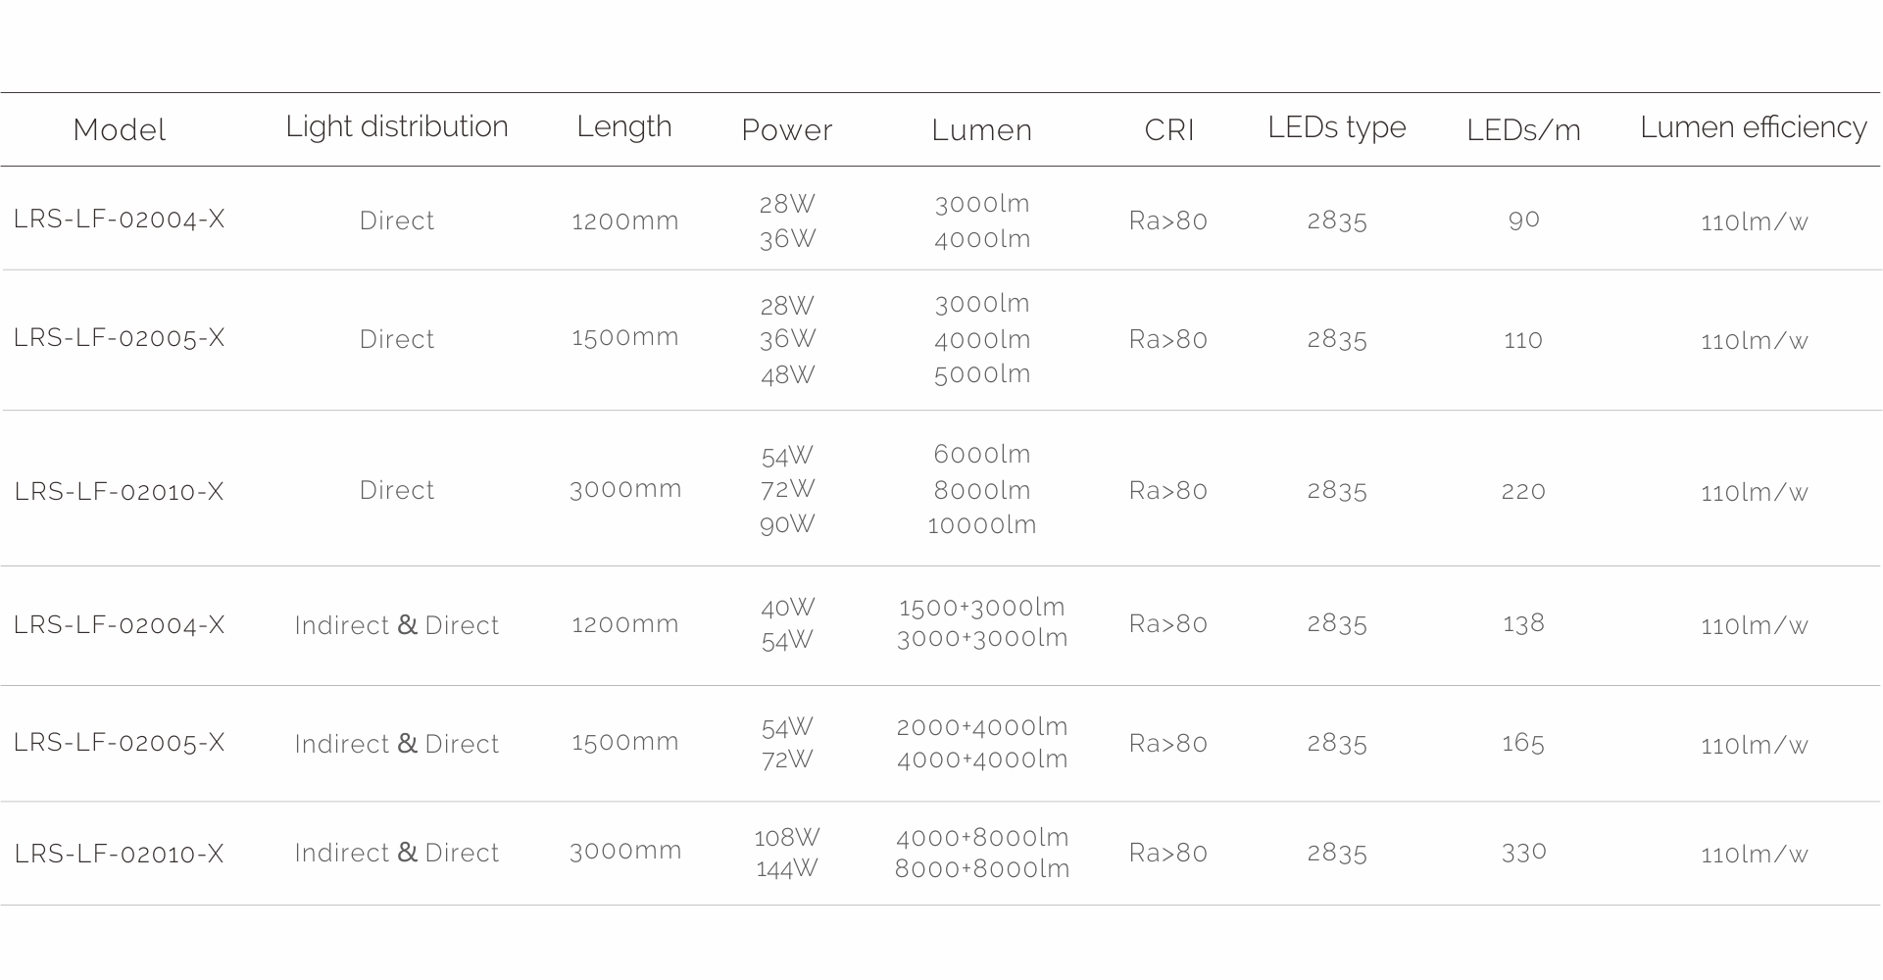The width and height of the screenshot is (1883, 980).
Task: Select the 2000+4000lm lumen entry
Action: tap(982, 726)
